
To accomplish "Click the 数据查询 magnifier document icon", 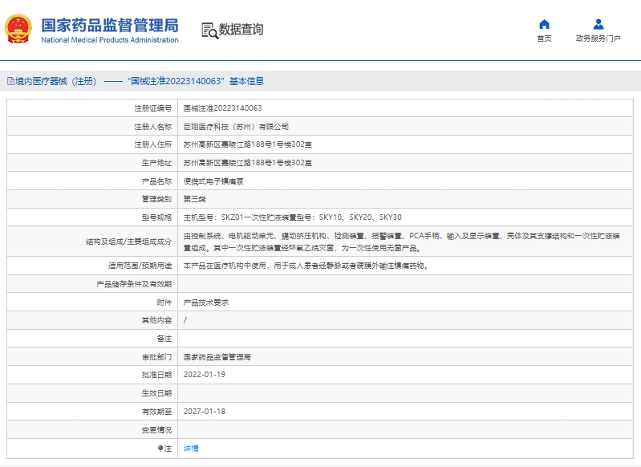I will tap(209, 30).
